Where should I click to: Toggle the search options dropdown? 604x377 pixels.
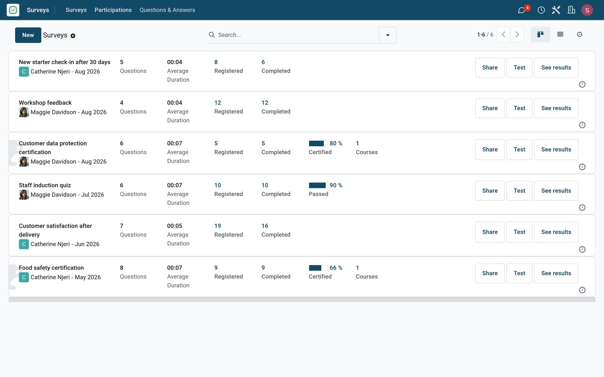(388, 35)
